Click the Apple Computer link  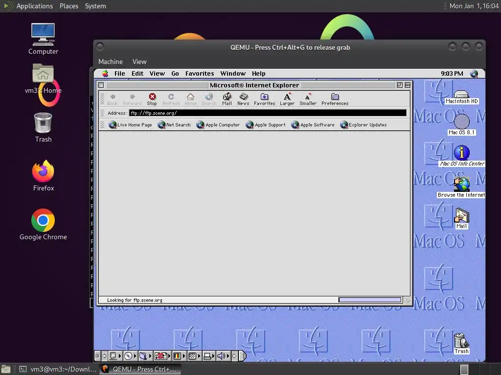pos(218,125)
